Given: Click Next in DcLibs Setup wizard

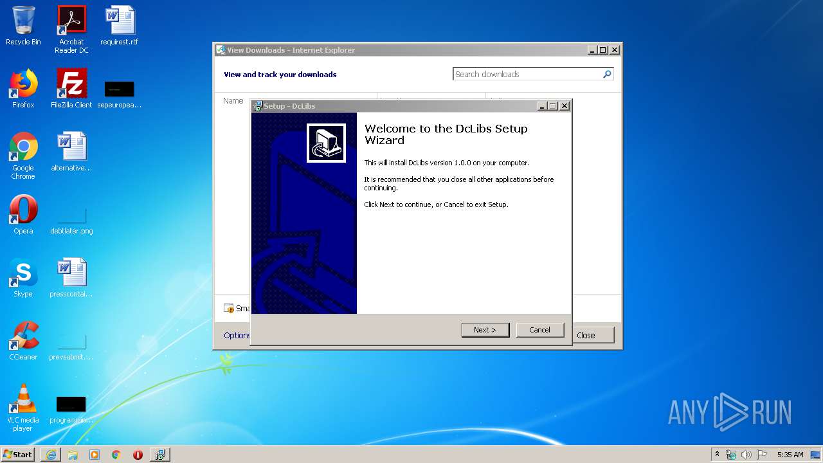Looking at the screenshot, I should tap(485, 330).
